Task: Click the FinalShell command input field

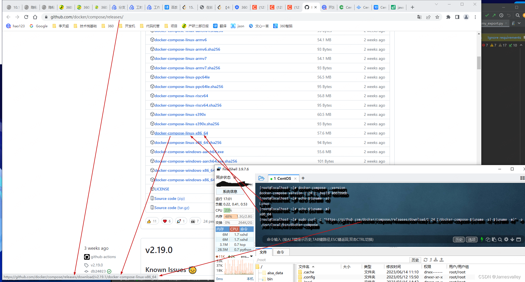Action: pyautogui.click(x=356, y=239)
